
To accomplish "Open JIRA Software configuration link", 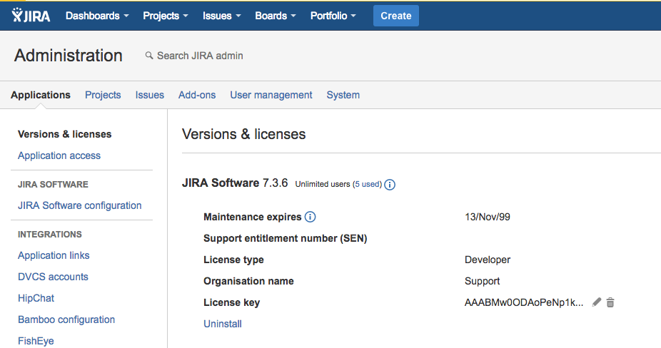I will [80, 205].
